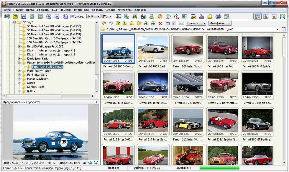
Task: Click the camera acquire icon in toolbar
Action: click(7, 17)
